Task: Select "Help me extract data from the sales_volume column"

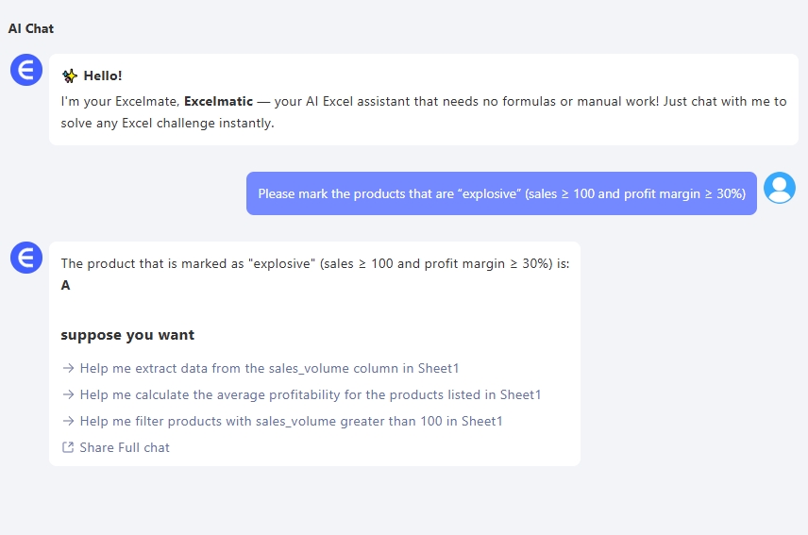Action: (269, 368)
